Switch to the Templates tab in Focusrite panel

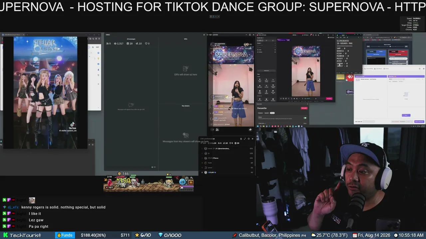coord(260,113)
